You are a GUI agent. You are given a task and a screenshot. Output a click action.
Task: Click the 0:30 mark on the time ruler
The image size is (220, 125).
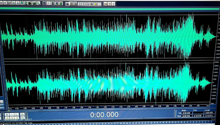tap(33, 108)
